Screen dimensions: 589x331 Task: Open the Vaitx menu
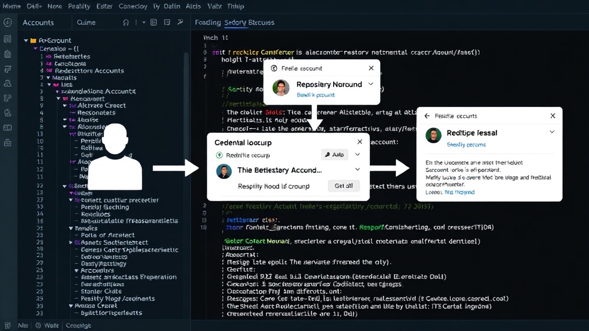215,6
